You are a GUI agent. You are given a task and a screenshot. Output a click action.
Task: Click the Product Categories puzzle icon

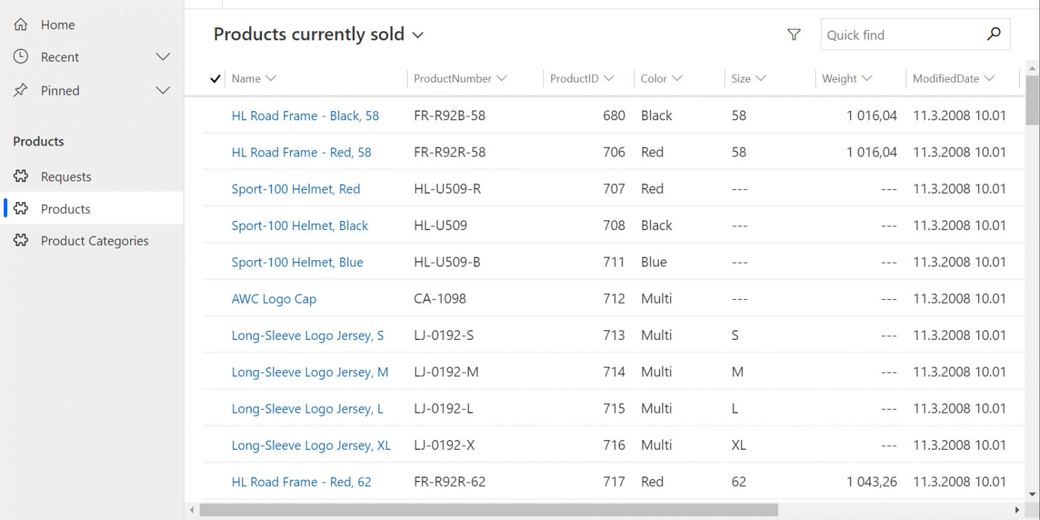(21, 240)
